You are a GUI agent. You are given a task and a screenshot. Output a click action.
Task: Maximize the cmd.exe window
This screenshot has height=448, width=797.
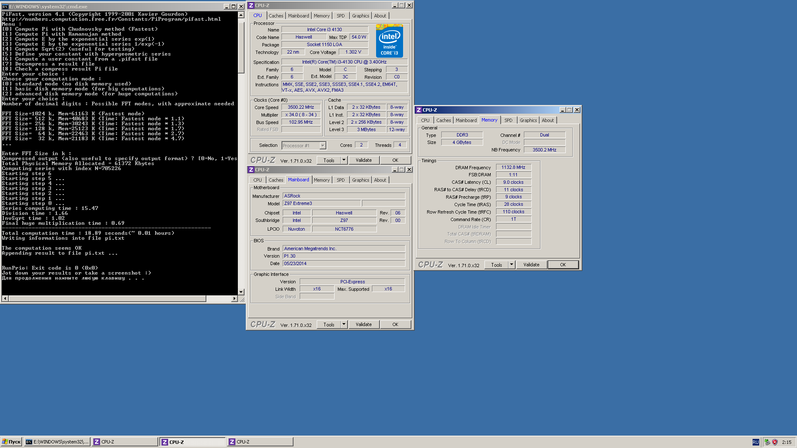click(234, 7)
